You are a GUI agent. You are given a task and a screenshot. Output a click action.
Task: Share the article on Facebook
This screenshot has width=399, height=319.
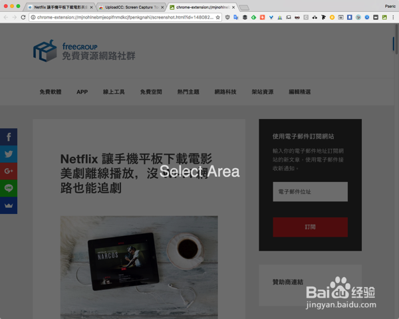[x=9, y=137]
